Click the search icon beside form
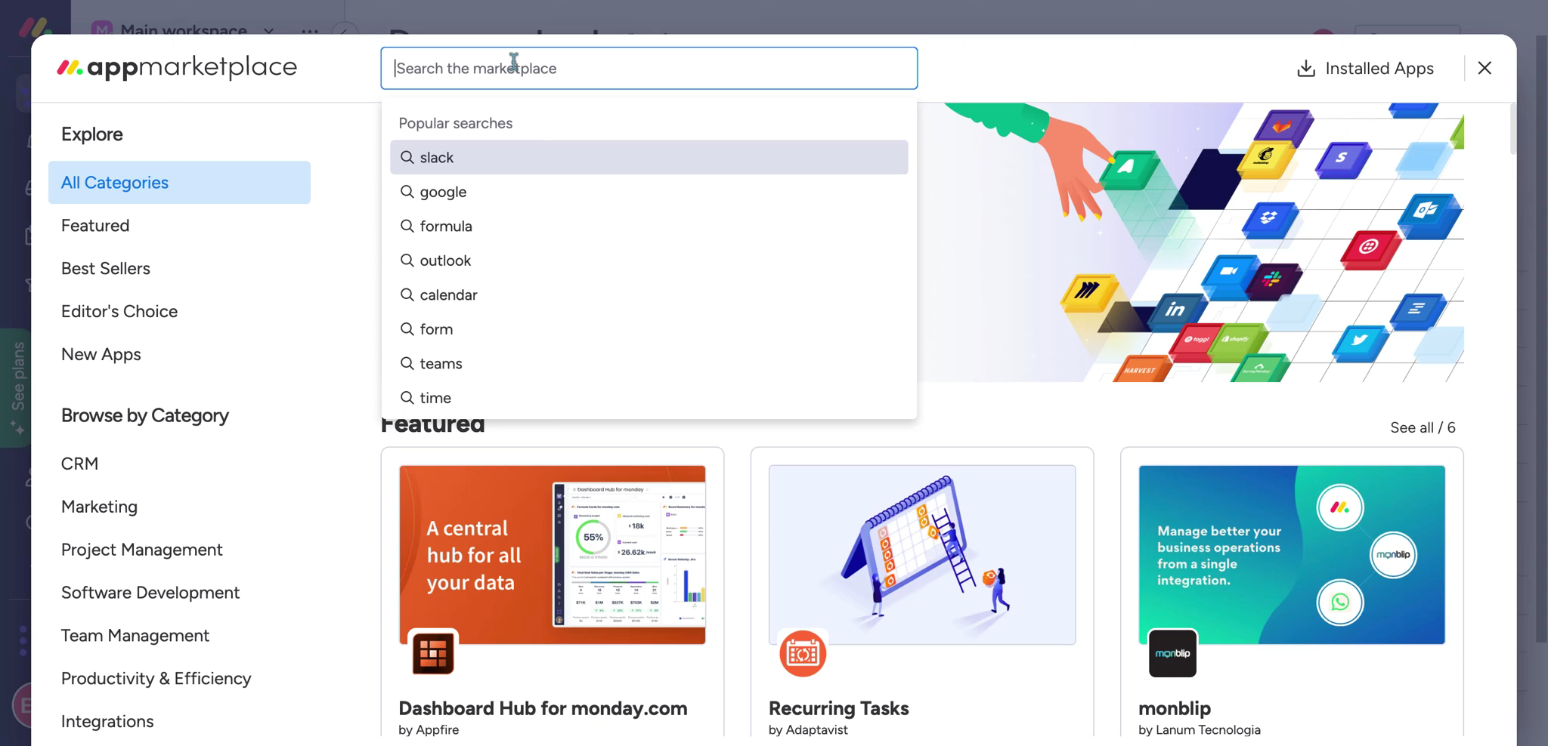This screenshot has height=746, width=1548. pos(407,329)
